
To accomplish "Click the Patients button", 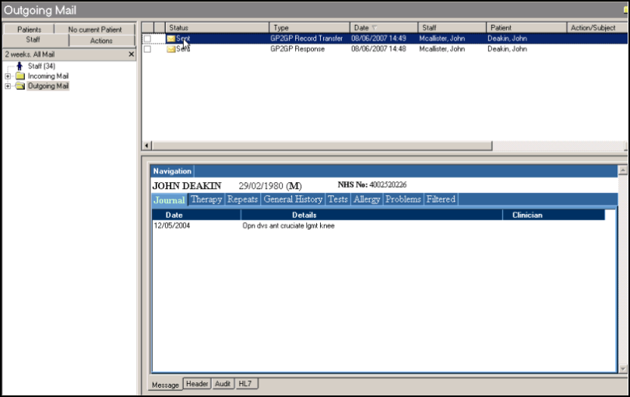I will [x=29, y=30].
